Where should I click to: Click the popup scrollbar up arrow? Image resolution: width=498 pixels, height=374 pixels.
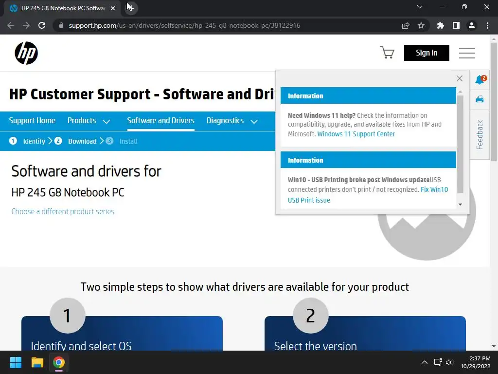click(x=460, y=92)
